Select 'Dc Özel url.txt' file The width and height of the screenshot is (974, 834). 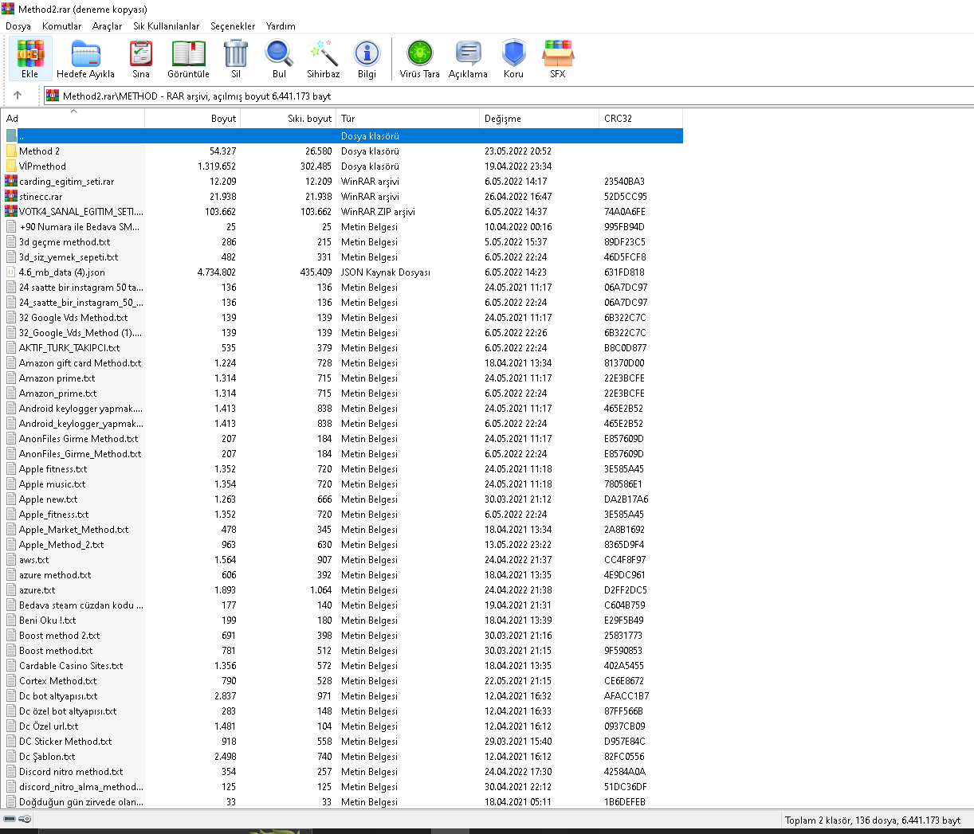point(49,726)
